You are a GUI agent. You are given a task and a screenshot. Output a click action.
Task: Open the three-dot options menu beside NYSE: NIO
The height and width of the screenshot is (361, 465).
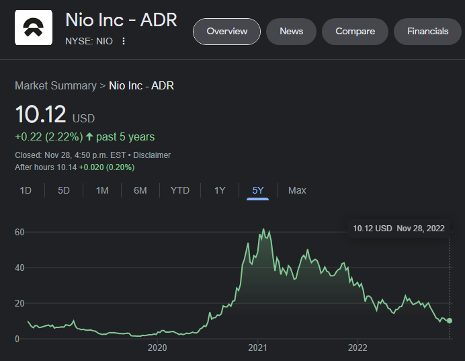(124, 41)
